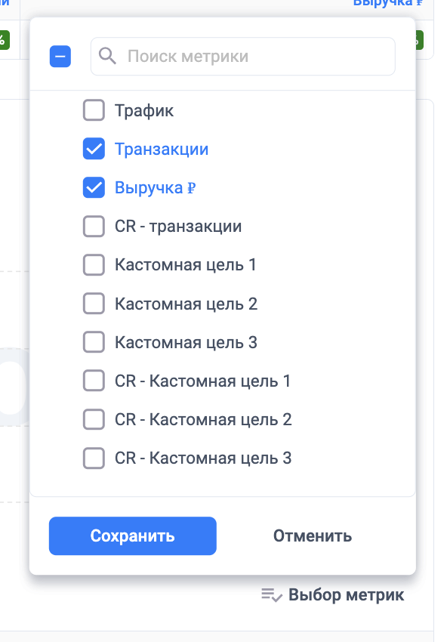Uncheck the Выручка ₽ metric
Viewport: 447px width, 642px height.
tap(94, 187)
